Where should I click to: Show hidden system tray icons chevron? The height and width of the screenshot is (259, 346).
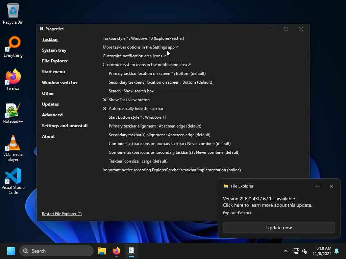(x=285, y=251)
